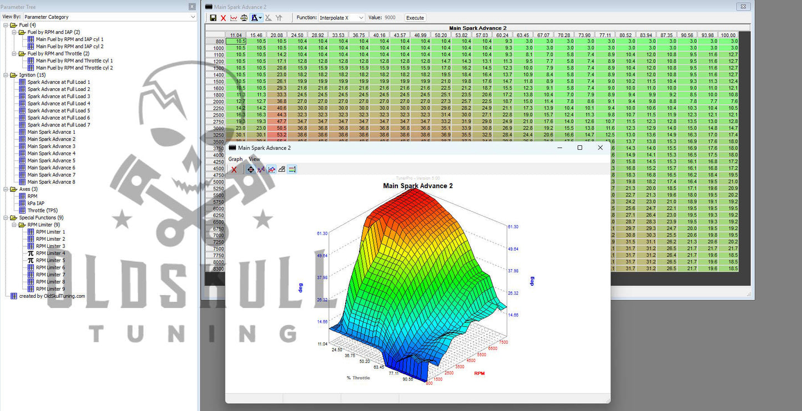
Task: Toggle the red X in graph toolbar
Action: tap(234, 169)
